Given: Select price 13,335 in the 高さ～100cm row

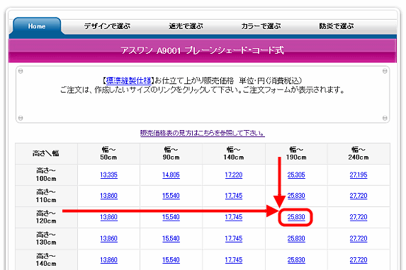Looking at the screenshot, I should [x=108, y=175].
